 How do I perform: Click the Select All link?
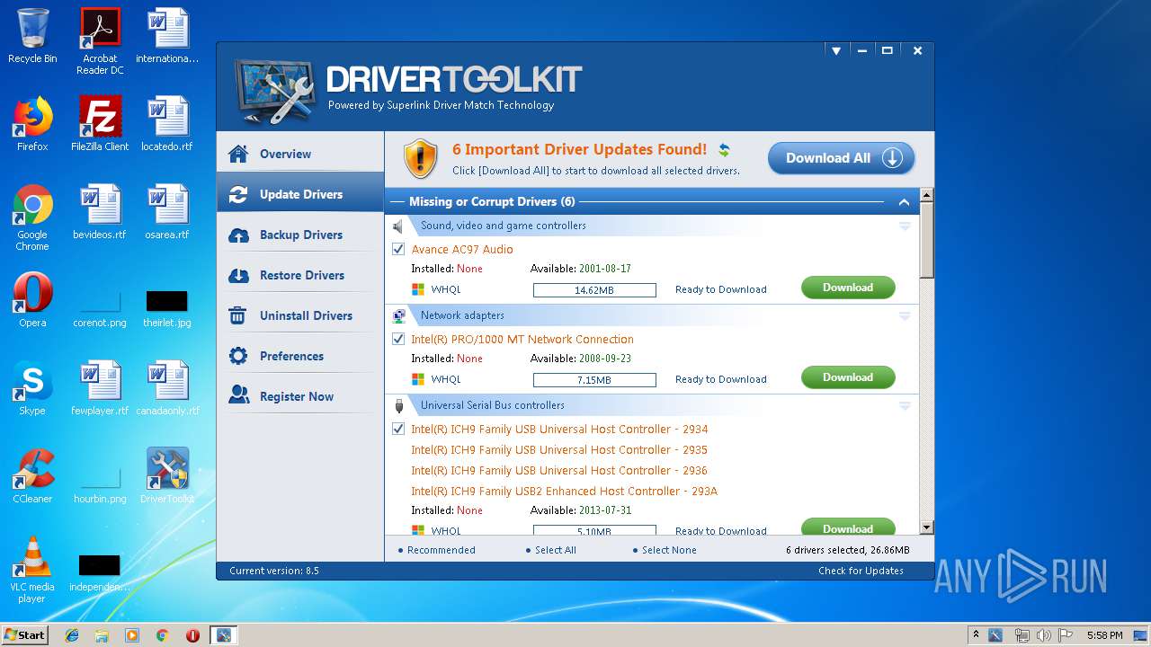coord(555,550)
